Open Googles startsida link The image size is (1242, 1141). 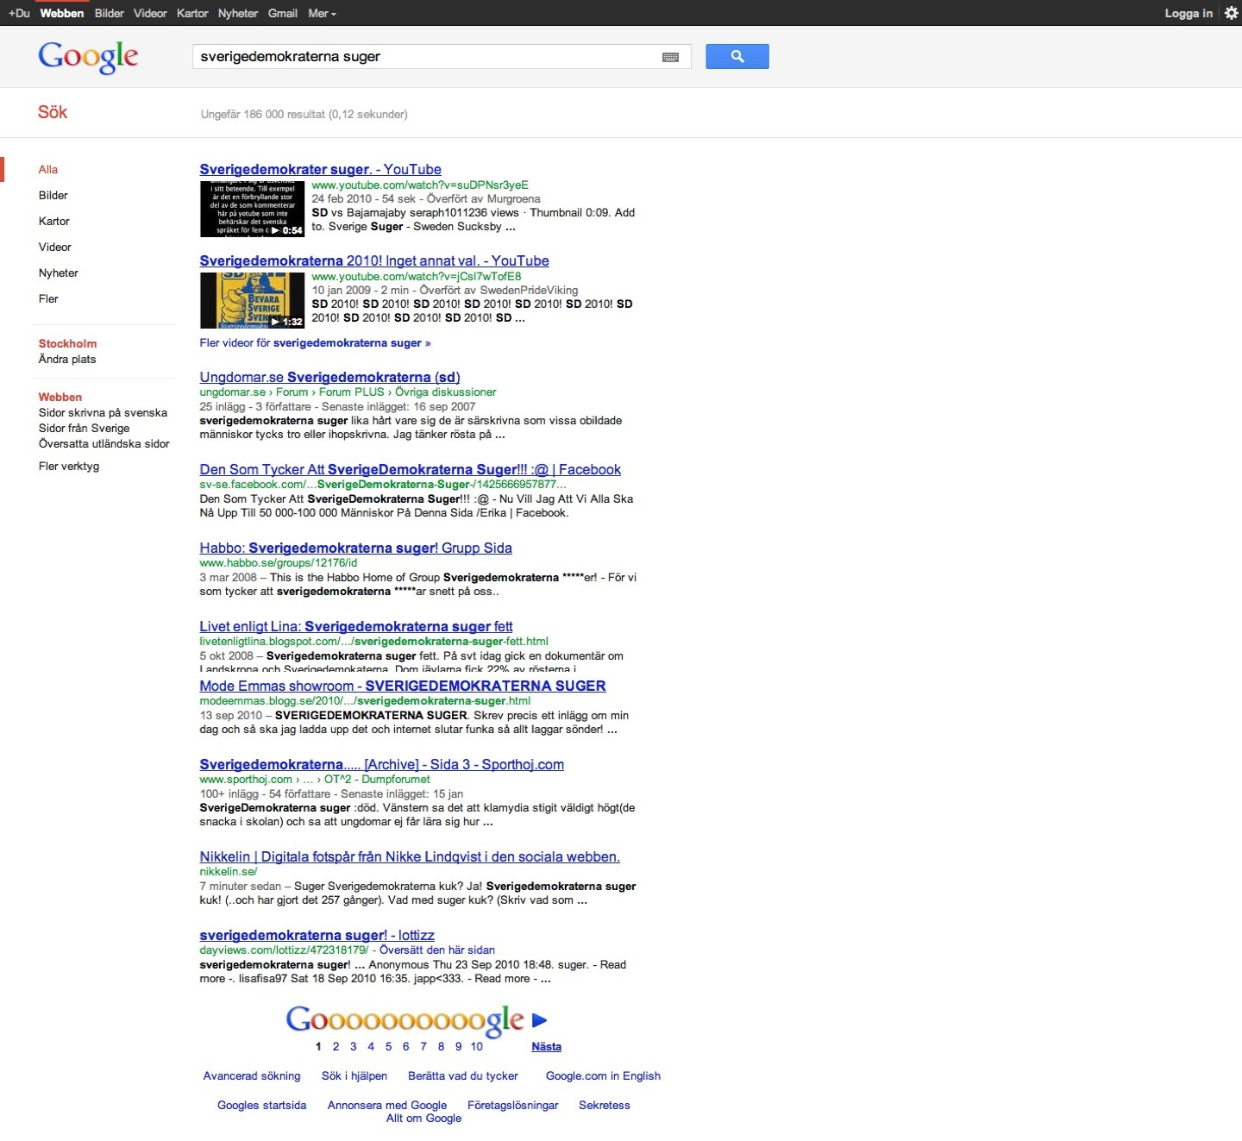[x=261, y=1105]
